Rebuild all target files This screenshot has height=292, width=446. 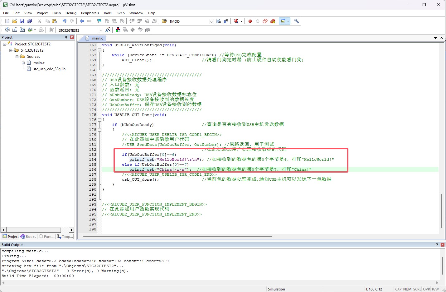click(x=22, y=30)
